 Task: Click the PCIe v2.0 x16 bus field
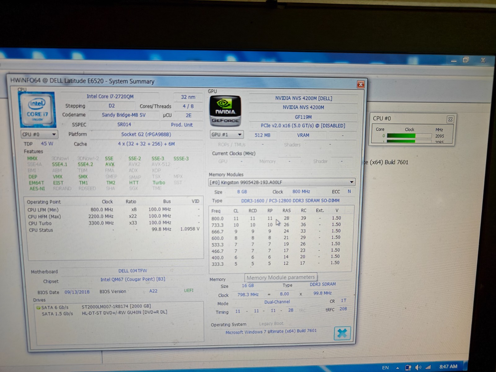coord(303,126)
